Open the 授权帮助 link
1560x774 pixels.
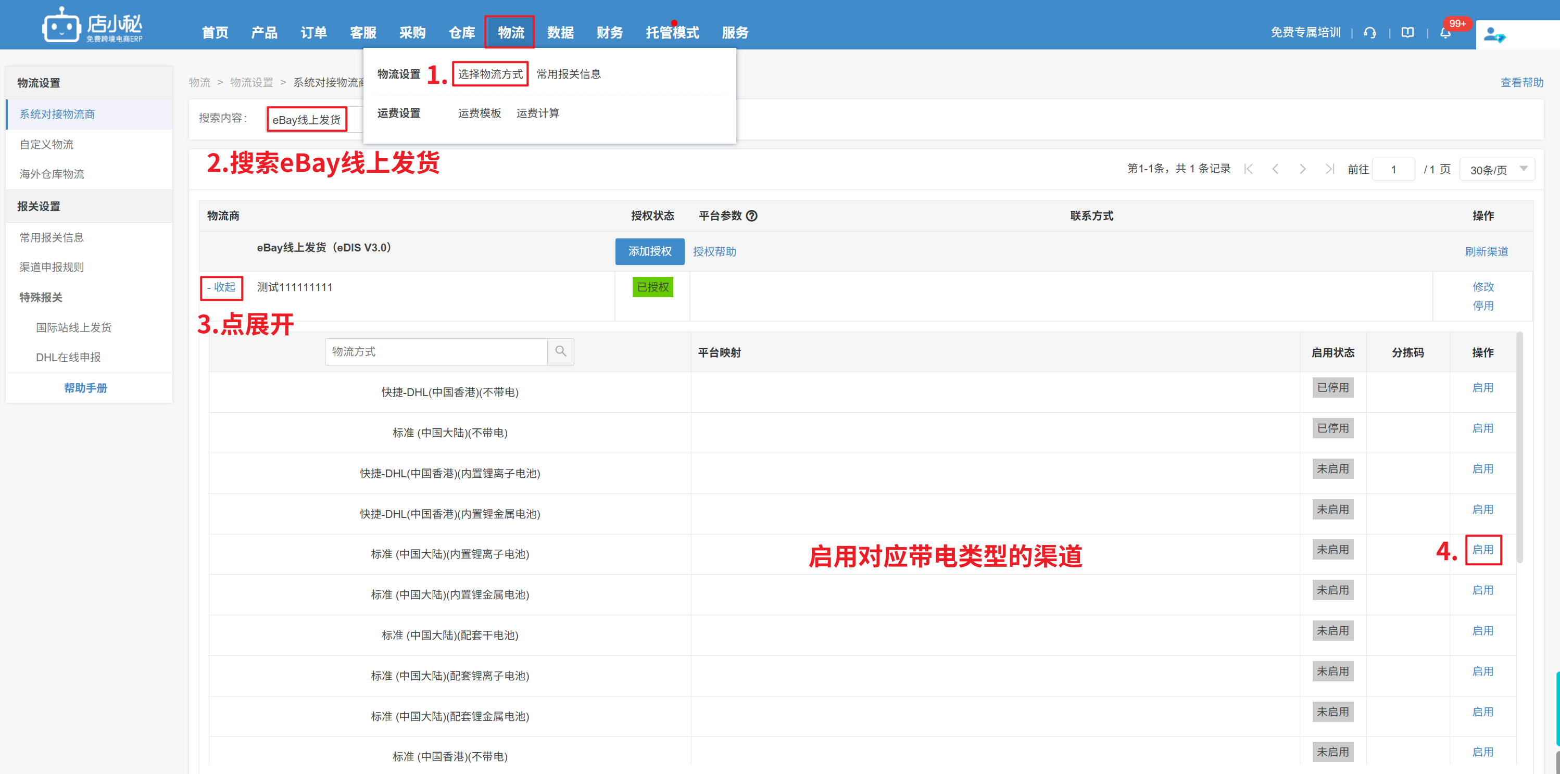click(x=714, y=252)
